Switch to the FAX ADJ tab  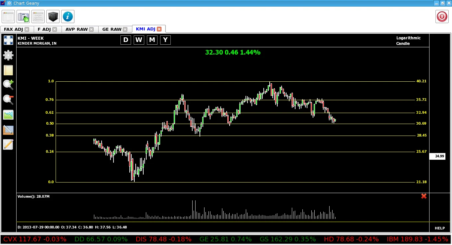(x=14, y=29)
